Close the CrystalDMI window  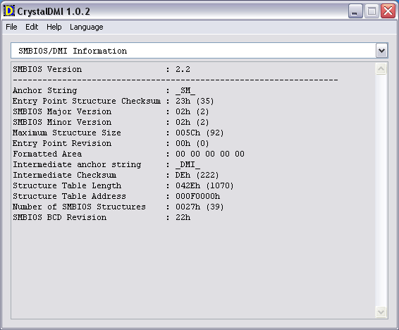[388, 11]
